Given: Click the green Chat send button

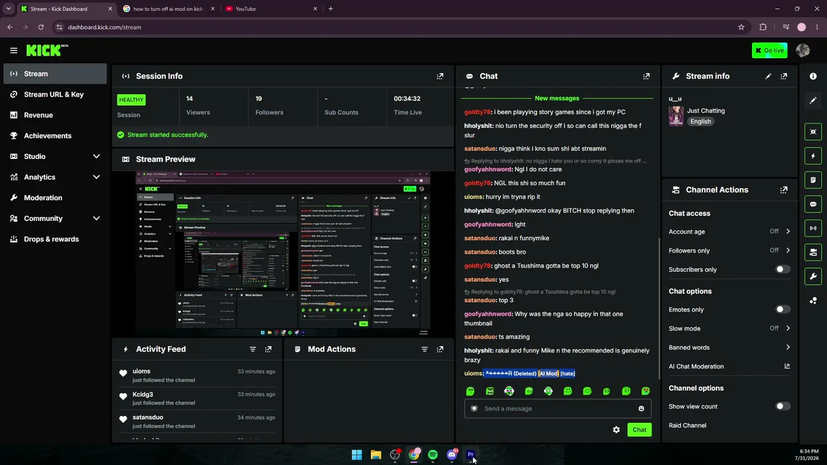Looking at the screenshot, I should (x=639, y=430).
